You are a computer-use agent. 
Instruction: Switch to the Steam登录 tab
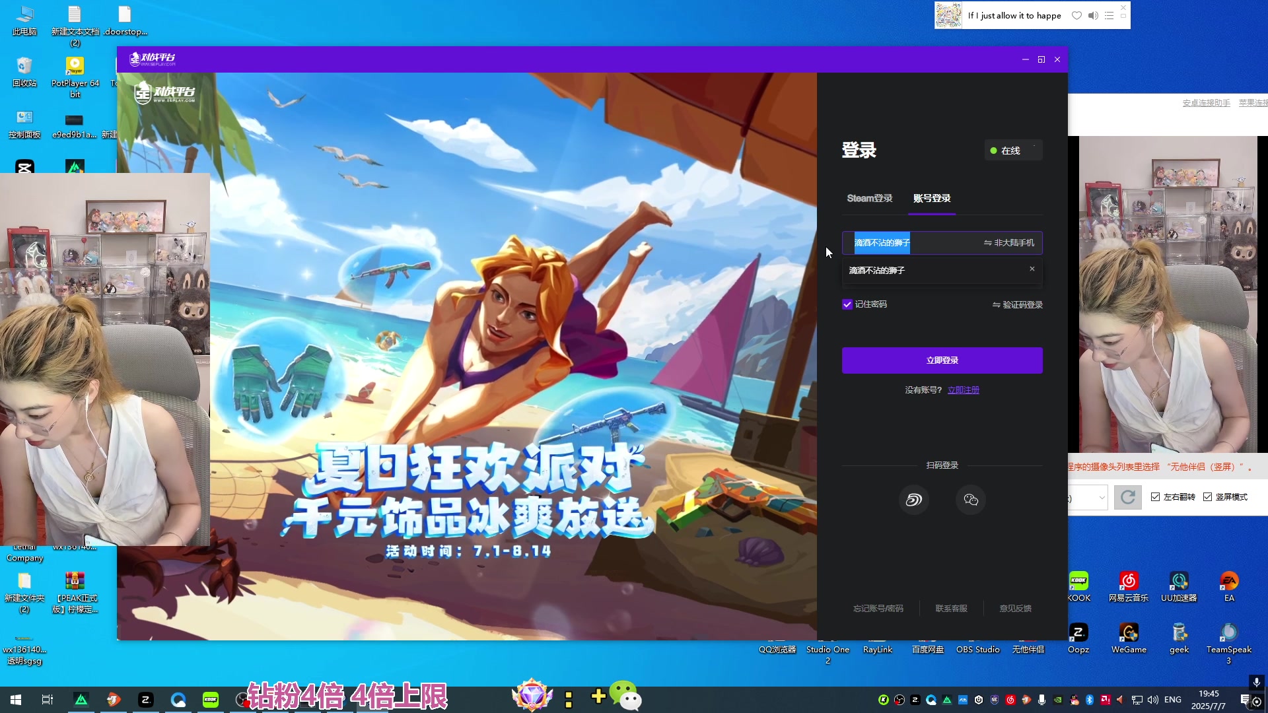869,198
